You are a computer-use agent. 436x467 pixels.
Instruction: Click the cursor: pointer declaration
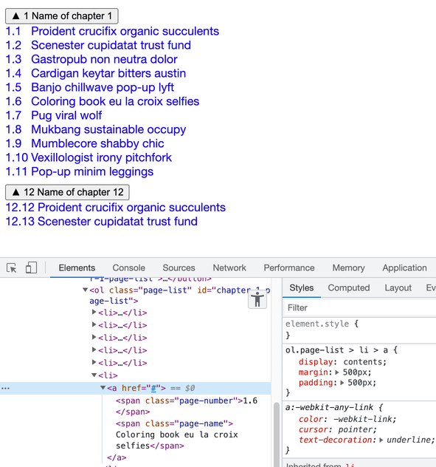[338, 429]
